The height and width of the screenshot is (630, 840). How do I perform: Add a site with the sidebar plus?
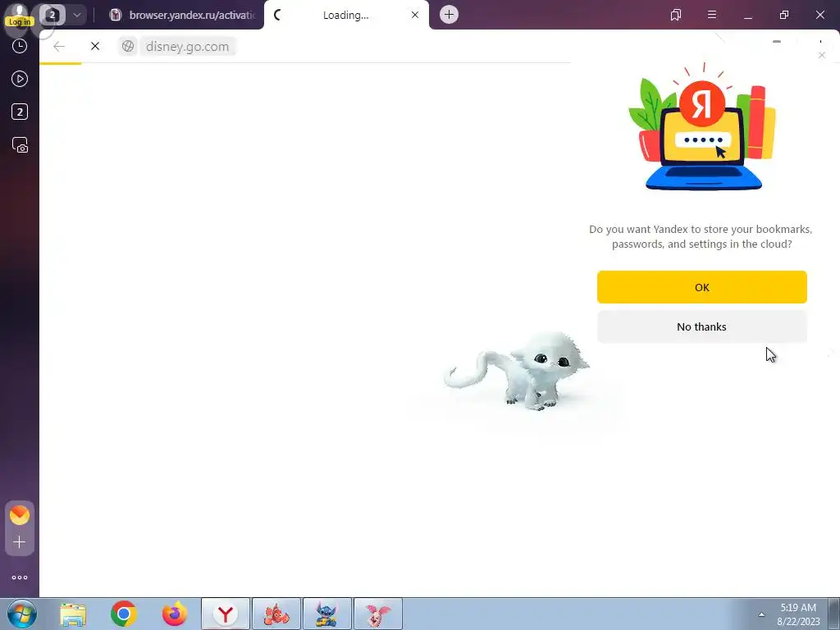20,542
